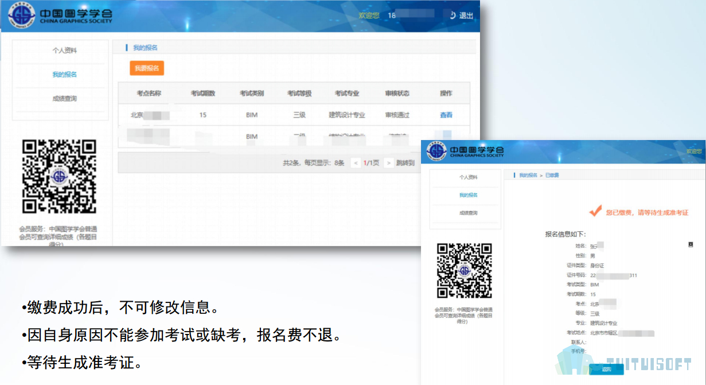The width and height of the screenshot is (706, 385).
Task: Click the previous page arrow in pagination
Action: pos(356,163)
